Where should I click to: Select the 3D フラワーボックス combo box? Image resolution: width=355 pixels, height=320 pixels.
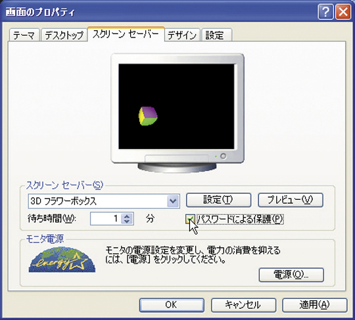(x=104, y=201)
